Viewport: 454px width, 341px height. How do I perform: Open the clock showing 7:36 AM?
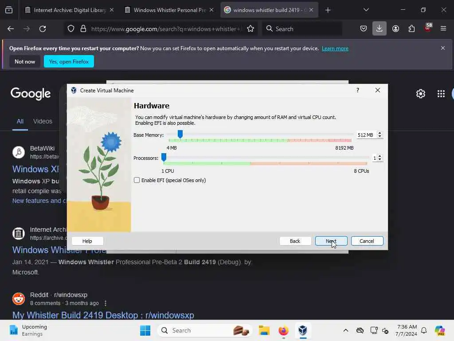point(407,330)
